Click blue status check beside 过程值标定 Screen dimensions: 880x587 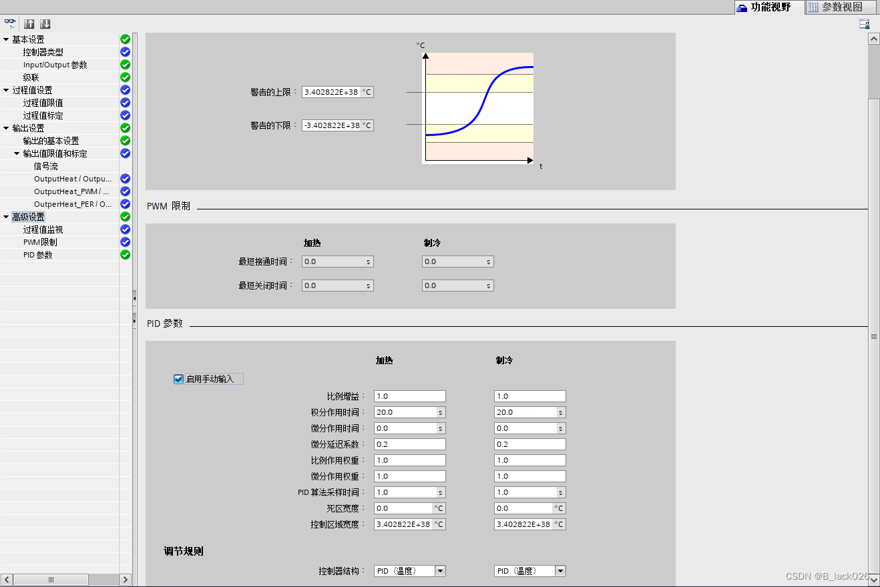coord(125,115)
